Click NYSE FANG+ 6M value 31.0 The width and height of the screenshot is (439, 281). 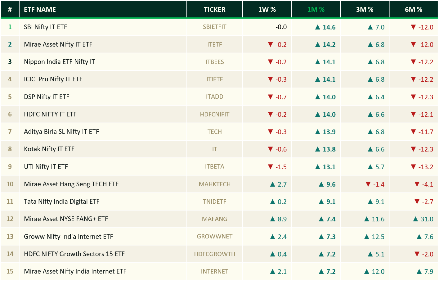tap(423, 219)
